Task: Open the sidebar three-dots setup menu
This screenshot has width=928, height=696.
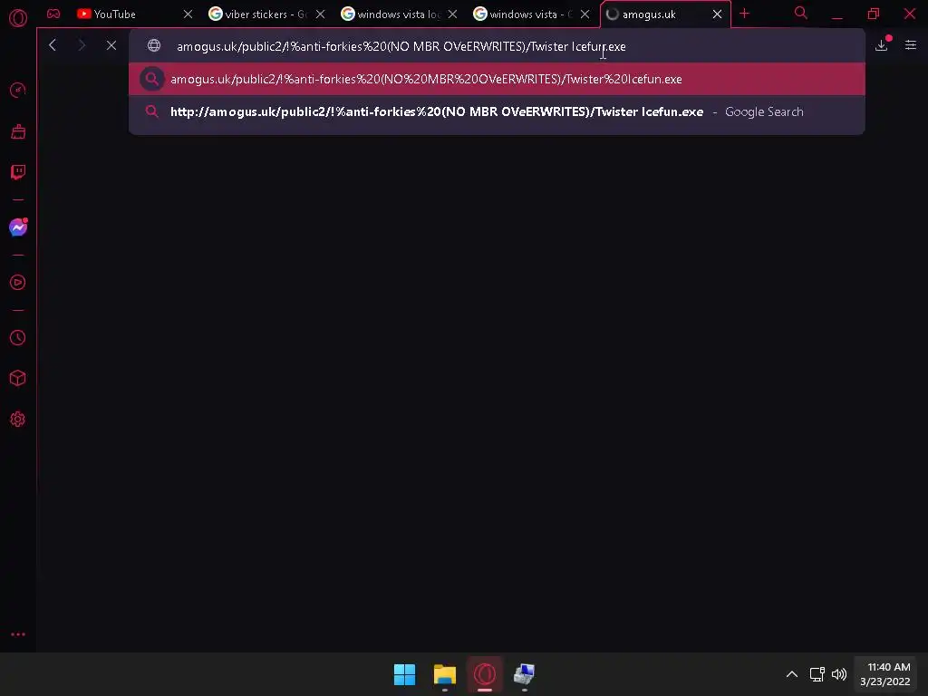Action: coord(18,633)
